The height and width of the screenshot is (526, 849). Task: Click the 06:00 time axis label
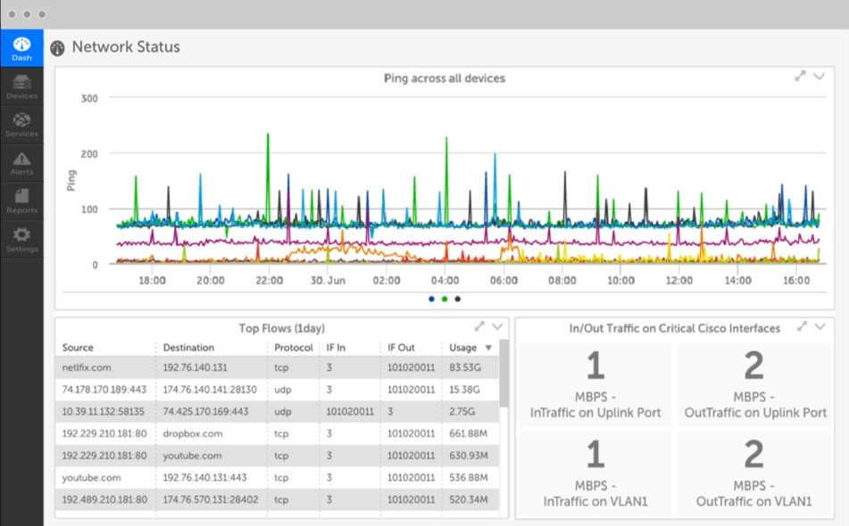tap(504, 281)
